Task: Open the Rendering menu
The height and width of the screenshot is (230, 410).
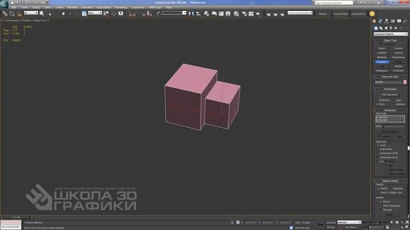Action: (x=121, y=8)
